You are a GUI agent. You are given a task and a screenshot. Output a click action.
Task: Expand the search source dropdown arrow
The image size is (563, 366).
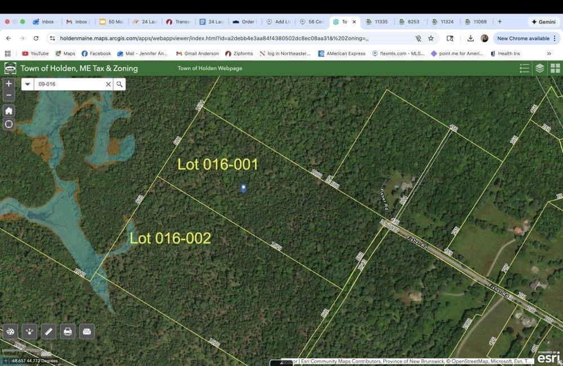point(28,84)
